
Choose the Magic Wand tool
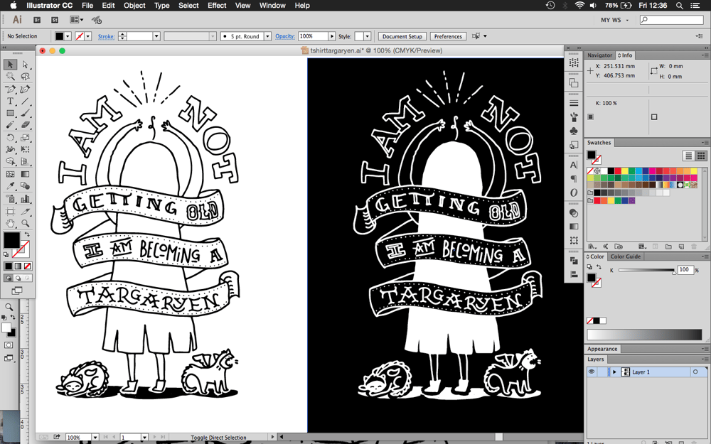coord(11,77)
